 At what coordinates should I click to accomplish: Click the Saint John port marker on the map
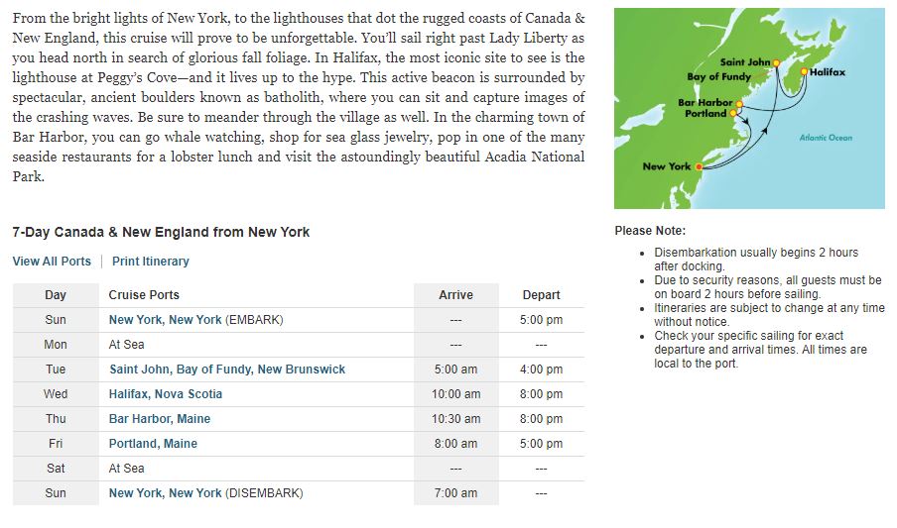[x=776, y=63]
